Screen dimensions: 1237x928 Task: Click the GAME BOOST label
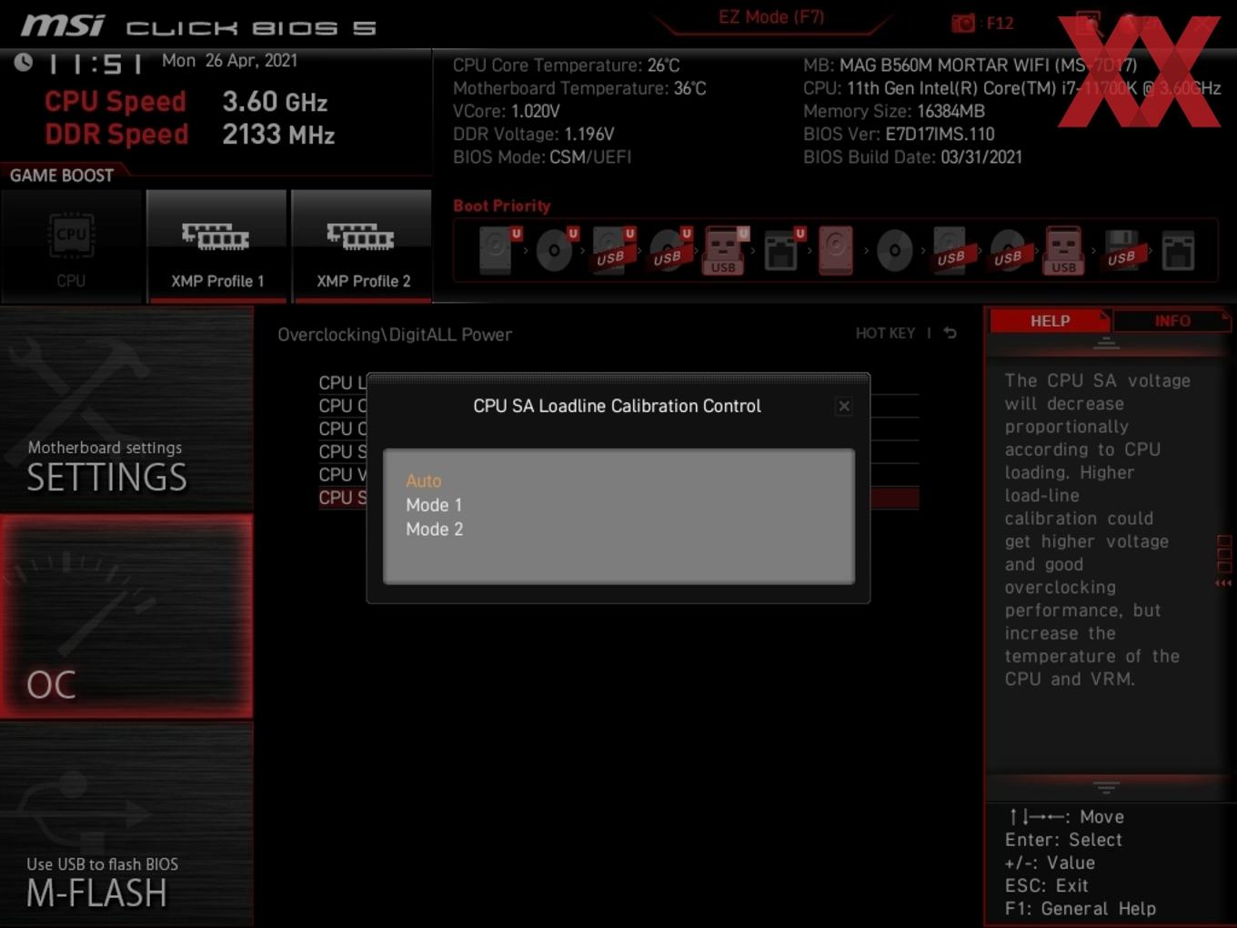62,176
